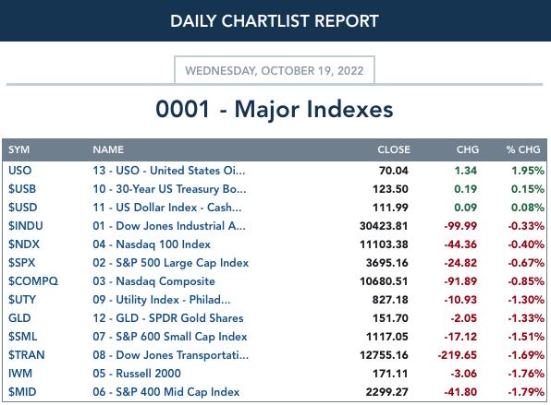This screenshot has height=405, width=551.
Task: Sort by the CLOSE column header
Action: click(394, 149)
